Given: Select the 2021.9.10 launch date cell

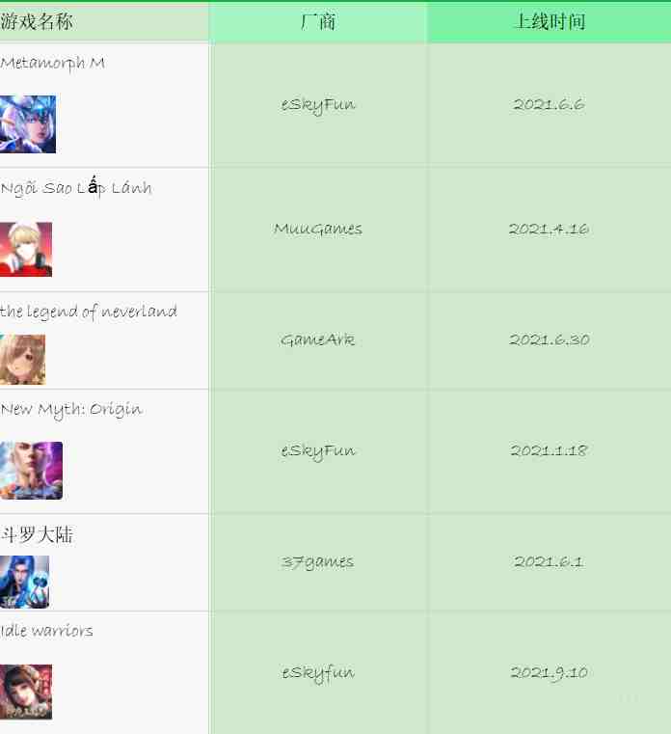Looking at the screenshot, I should 549,672.
